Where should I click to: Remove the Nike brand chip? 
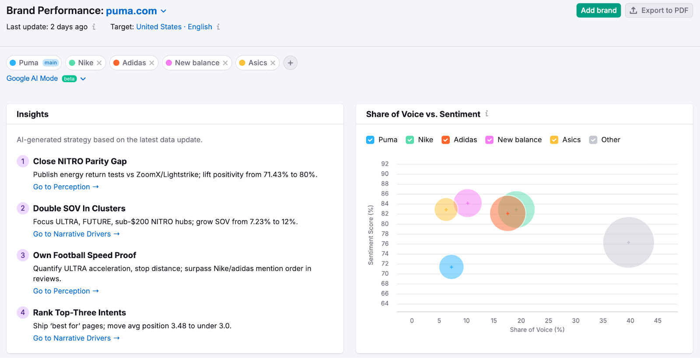tap(99, 63)
